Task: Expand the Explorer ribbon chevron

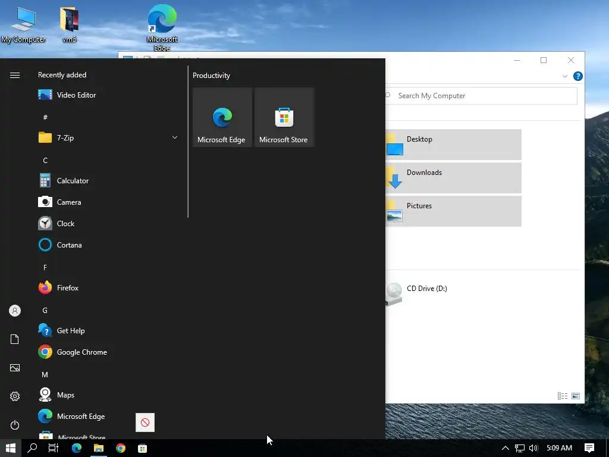Action: (x=565, y=76)
